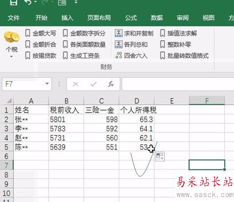Click the 金额数字拆分 tool
This screenshot has width=234, height=202.
click(x=84, y=33)
